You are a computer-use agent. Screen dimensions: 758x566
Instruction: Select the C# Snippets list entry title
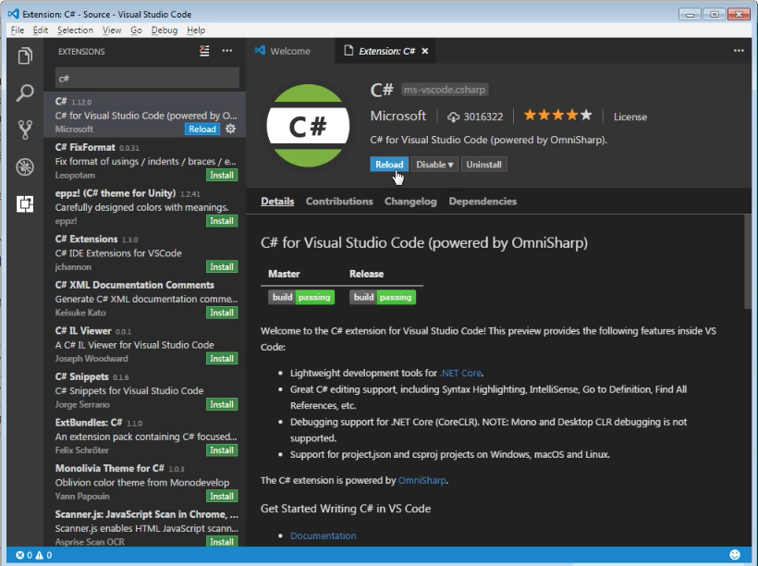click(81, 376)
